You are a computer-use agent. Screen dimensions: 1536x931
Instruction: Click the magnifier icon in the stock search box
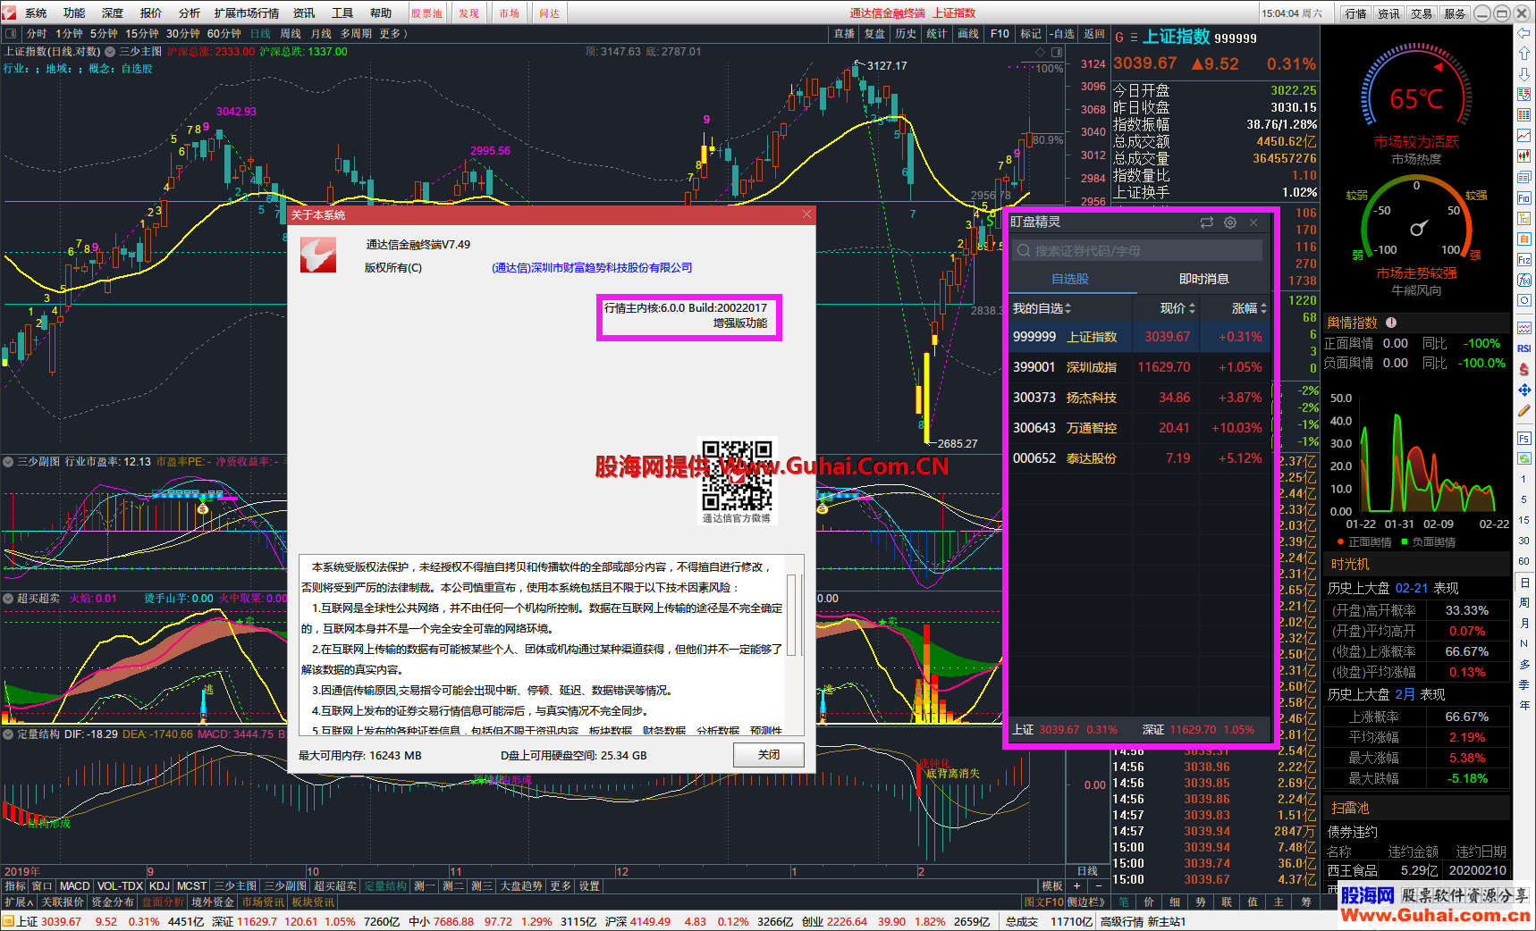pyautogui.click(x=1025, y=251)
